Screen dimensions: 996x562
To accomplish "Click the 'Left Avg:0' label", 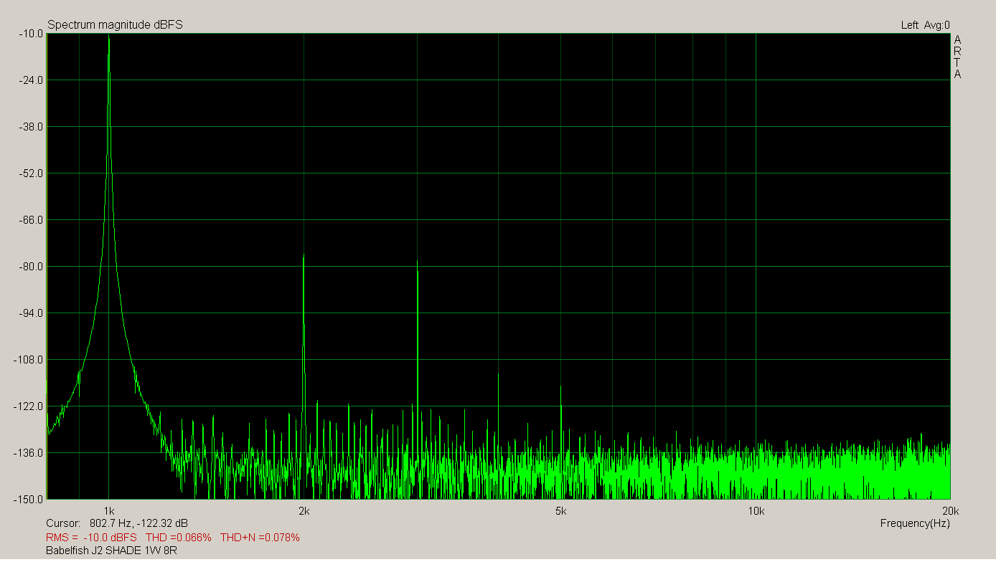I will coord(925,25).
